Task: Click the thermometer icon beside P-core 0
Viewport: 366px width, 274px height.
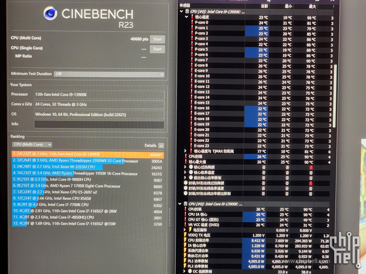Action: (192, 22)
